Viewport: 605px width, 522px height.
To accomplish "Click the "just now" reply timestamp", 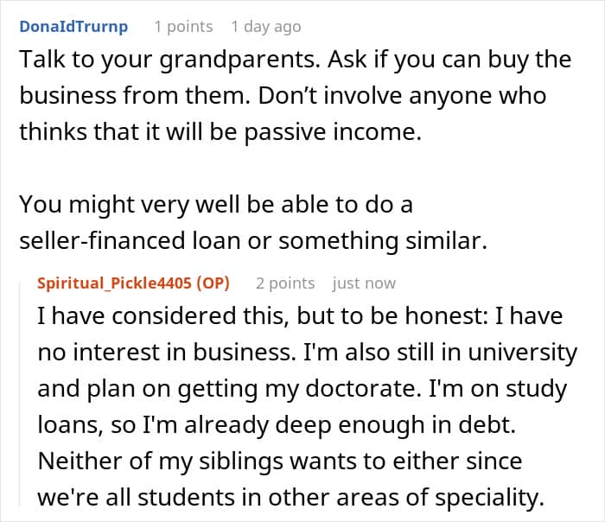I will coord(363,283).
